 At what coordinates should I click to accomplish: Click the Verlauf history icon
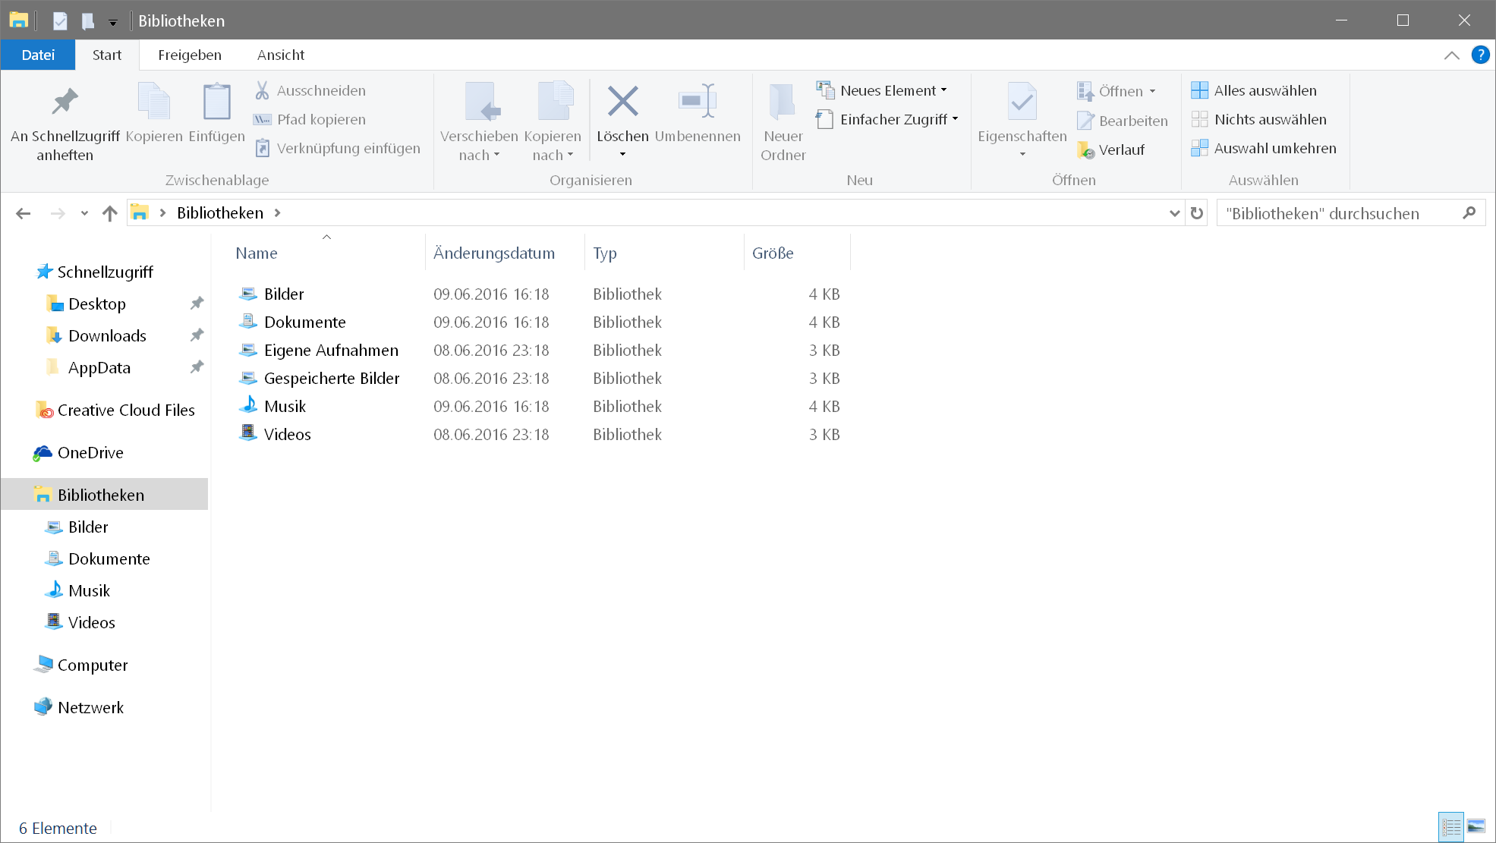(x=1085, y=150)
